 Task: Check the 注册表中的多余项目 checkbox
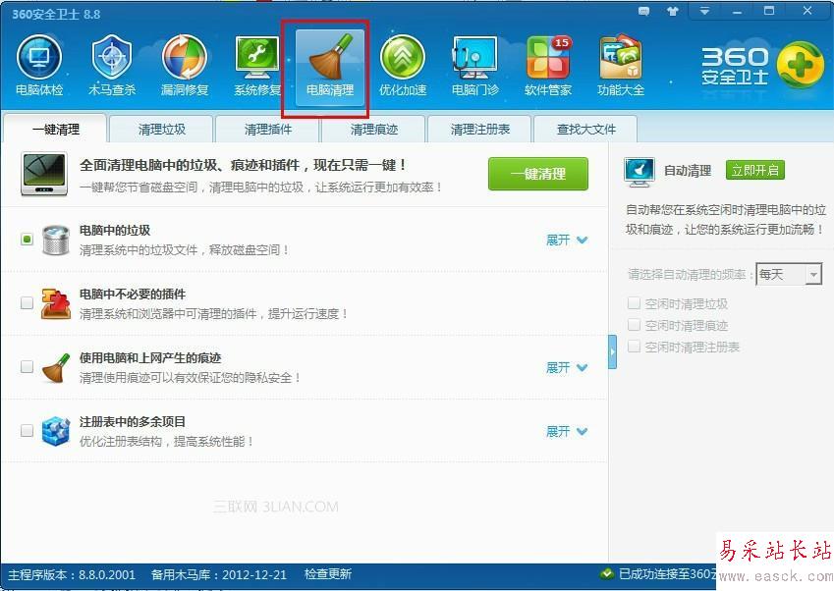click(x=27, y=431)
